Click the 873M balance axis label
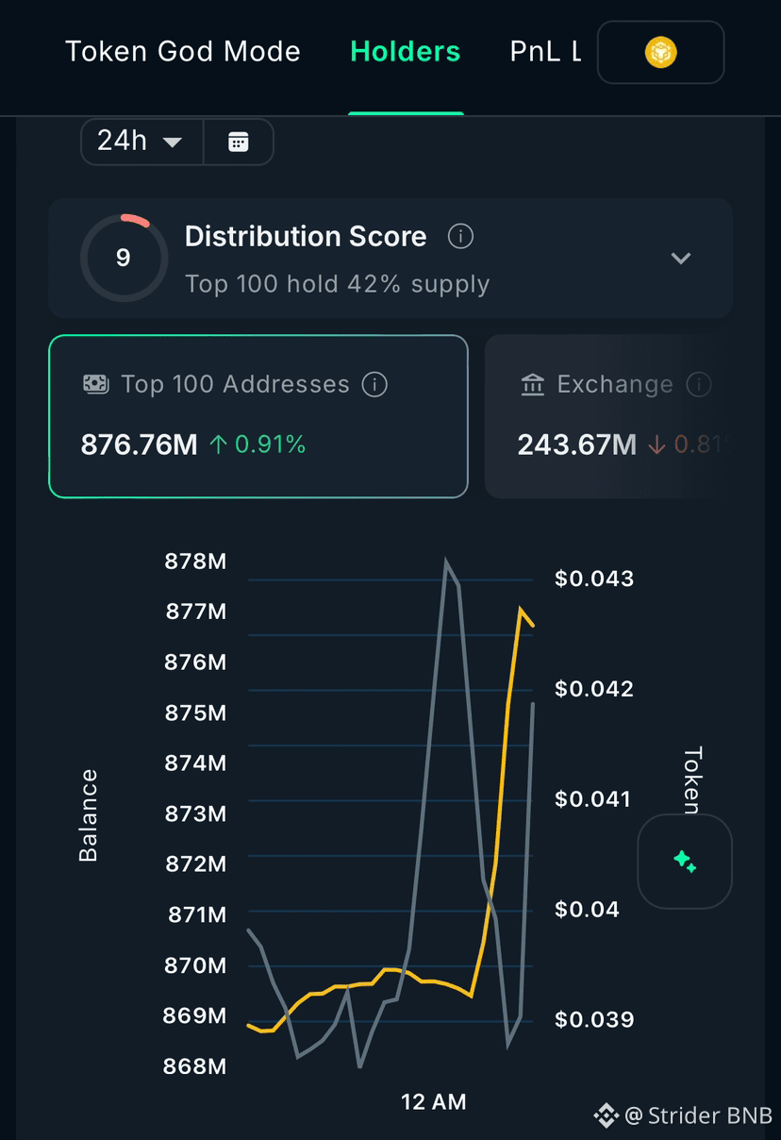 [195, 813]
